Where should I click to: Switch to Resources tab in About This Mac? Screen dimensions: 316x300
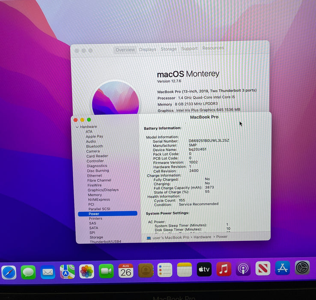[x=213, y=48]
